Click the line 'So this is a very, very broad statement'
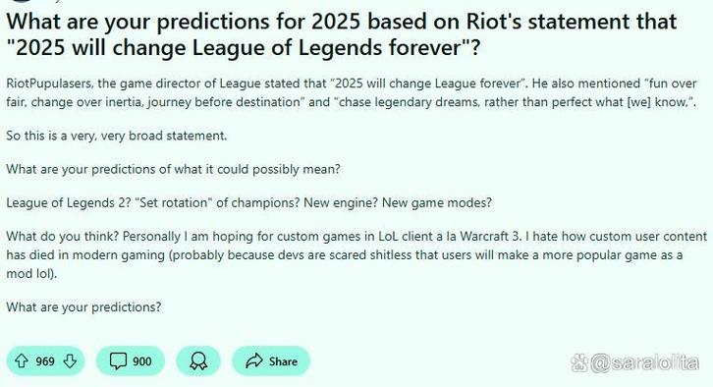 [117, 136]
